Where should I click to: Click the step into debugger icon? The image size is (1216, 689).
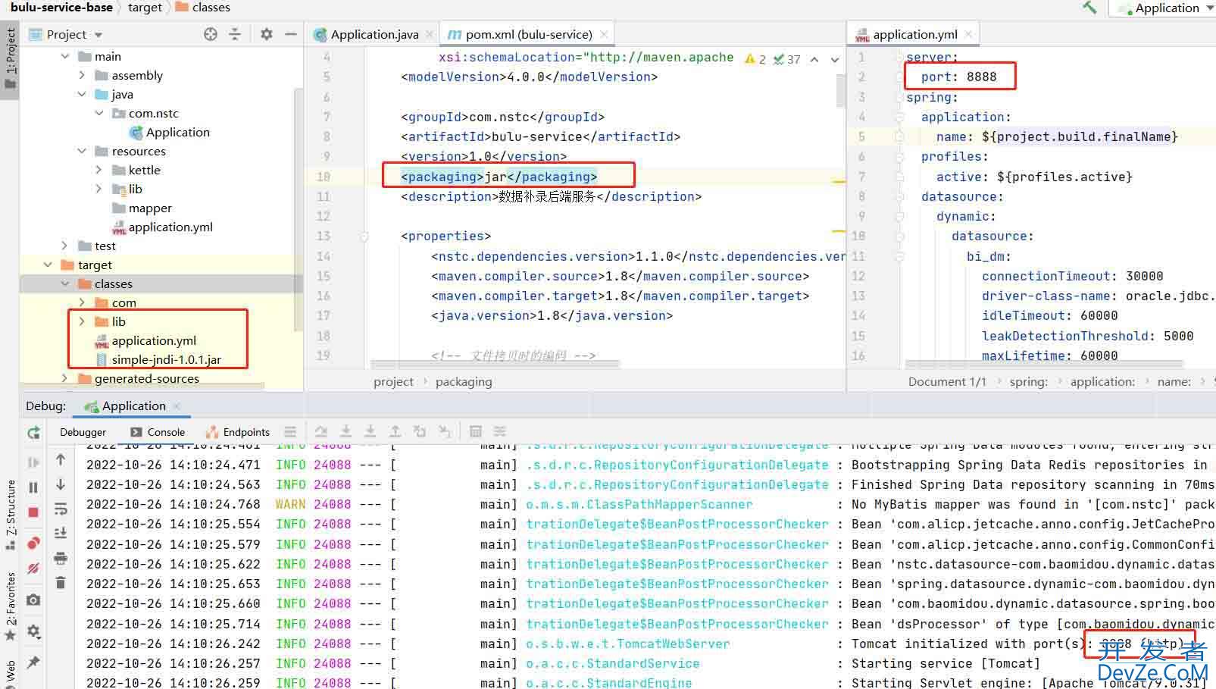pyautogui.click(x=345, y=431)
